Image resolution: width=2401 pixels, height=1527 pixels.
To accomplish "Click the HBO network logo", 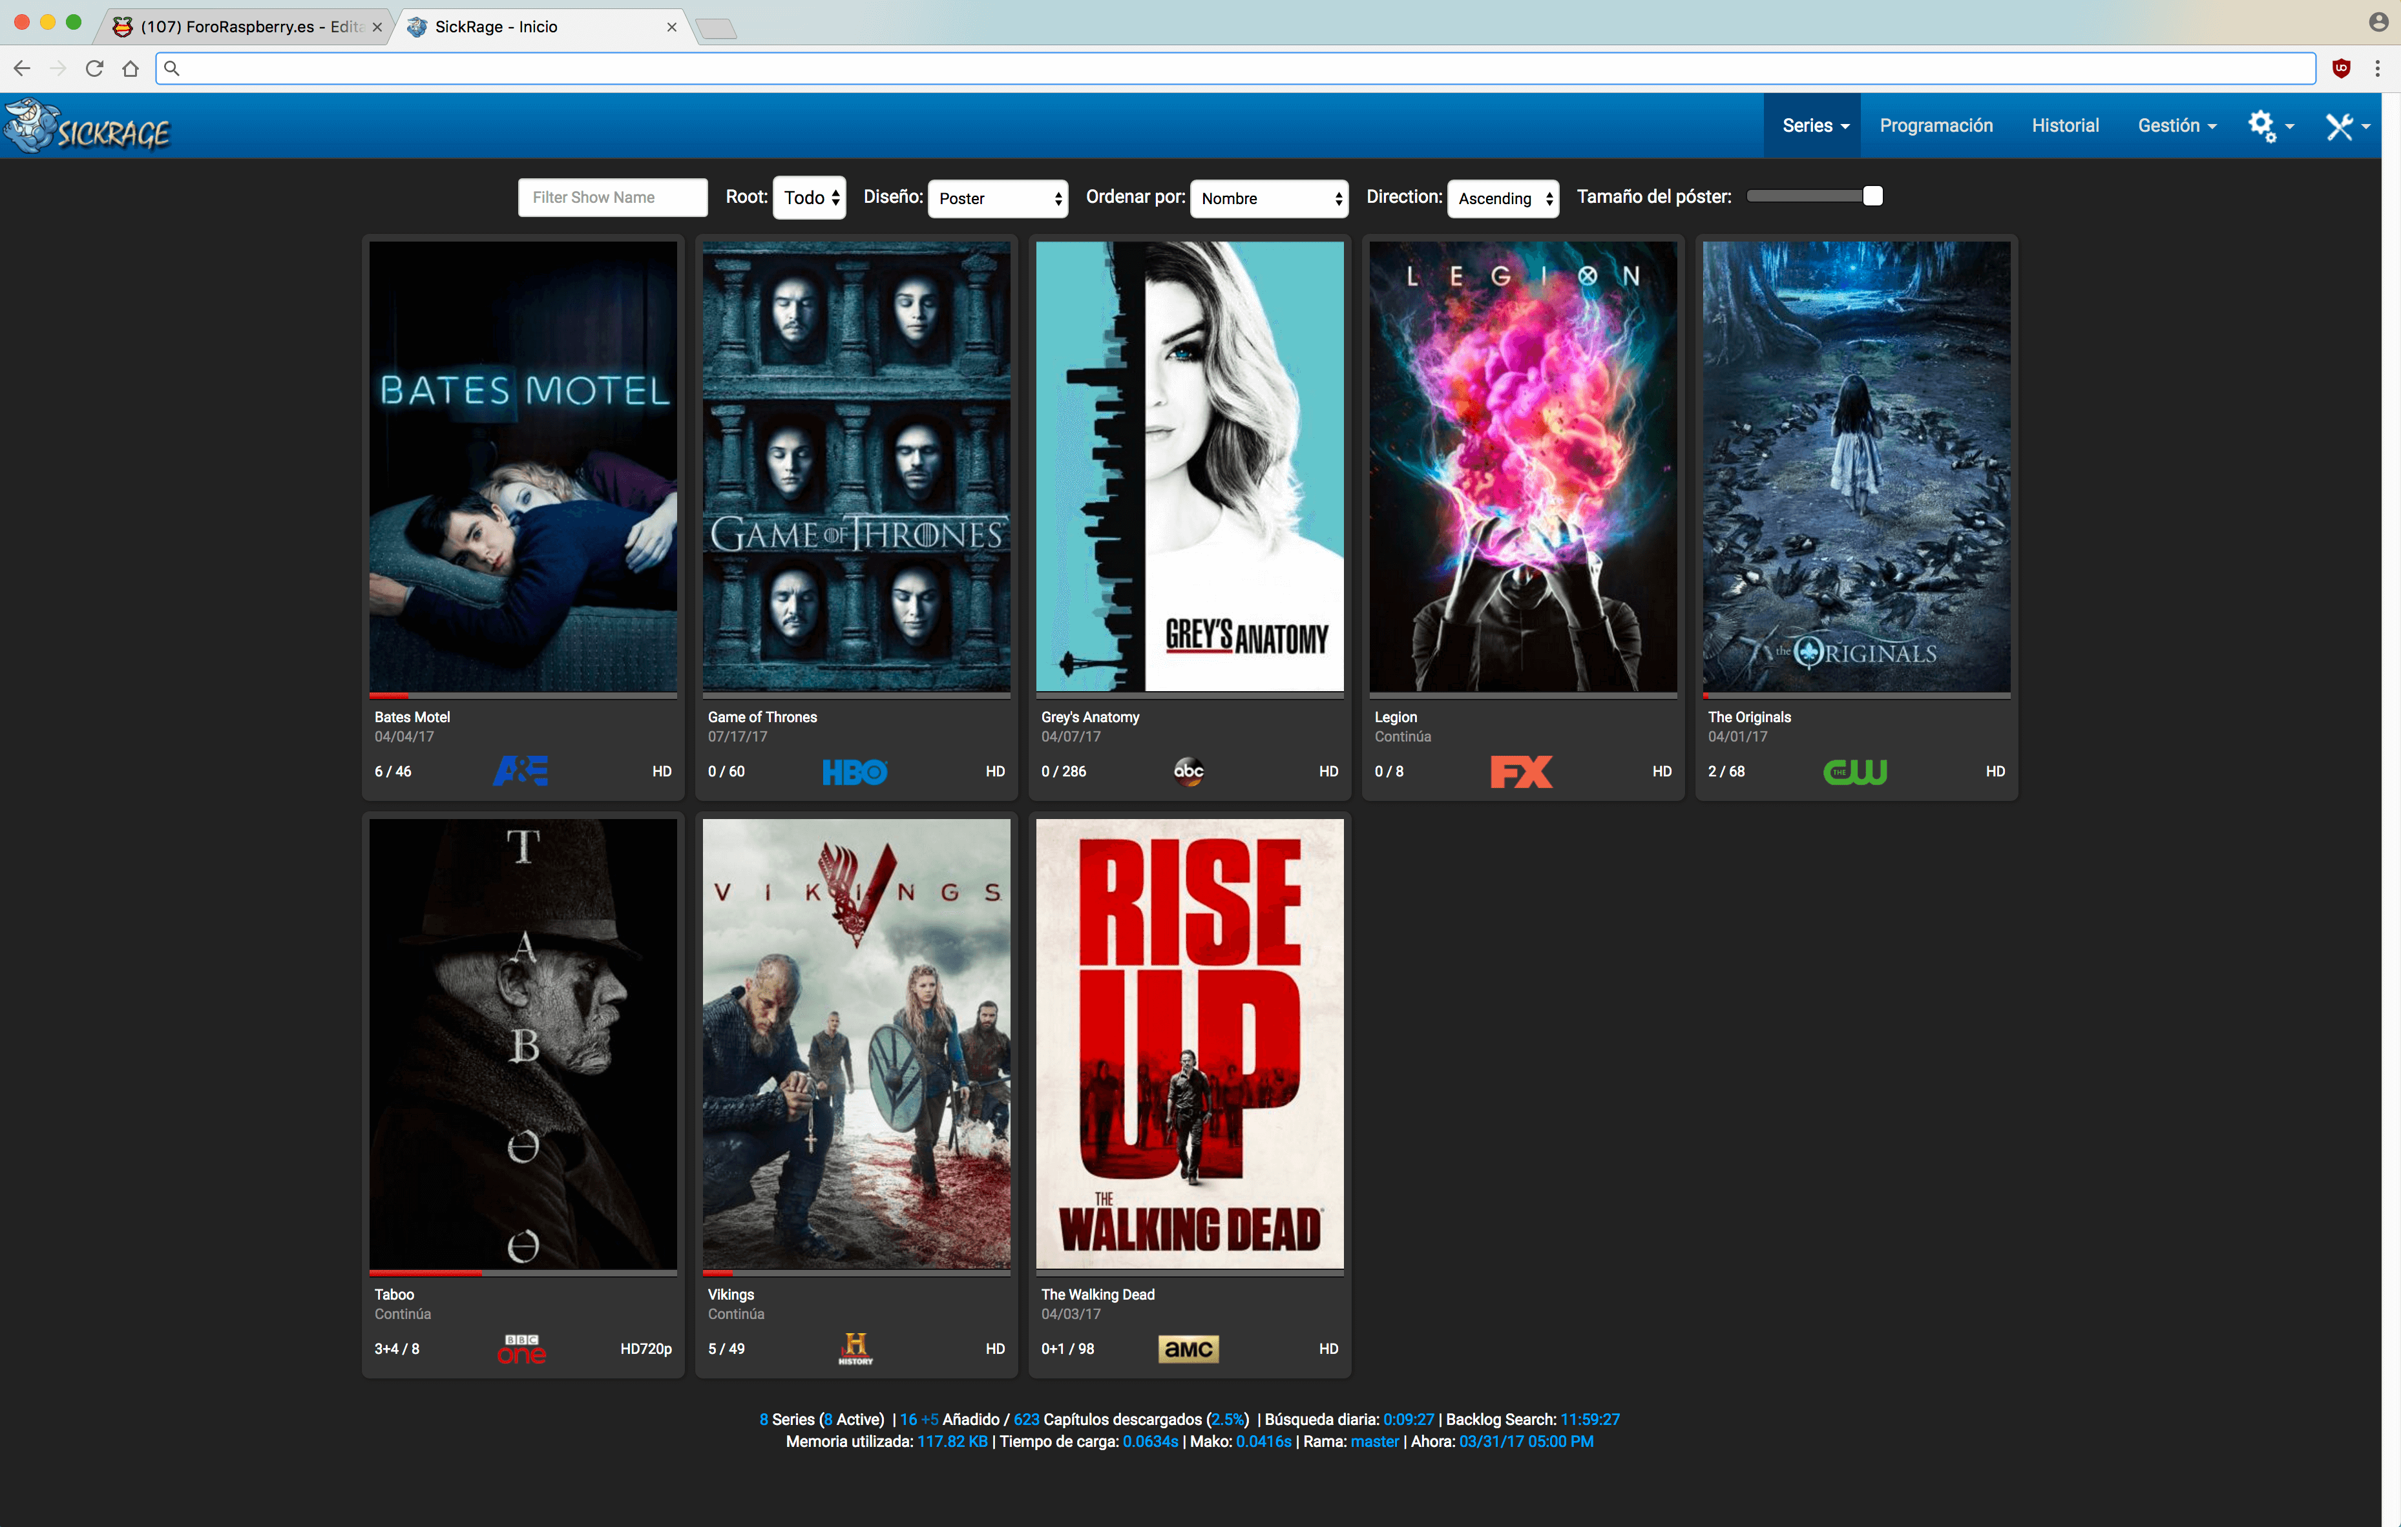I will 855,771.
